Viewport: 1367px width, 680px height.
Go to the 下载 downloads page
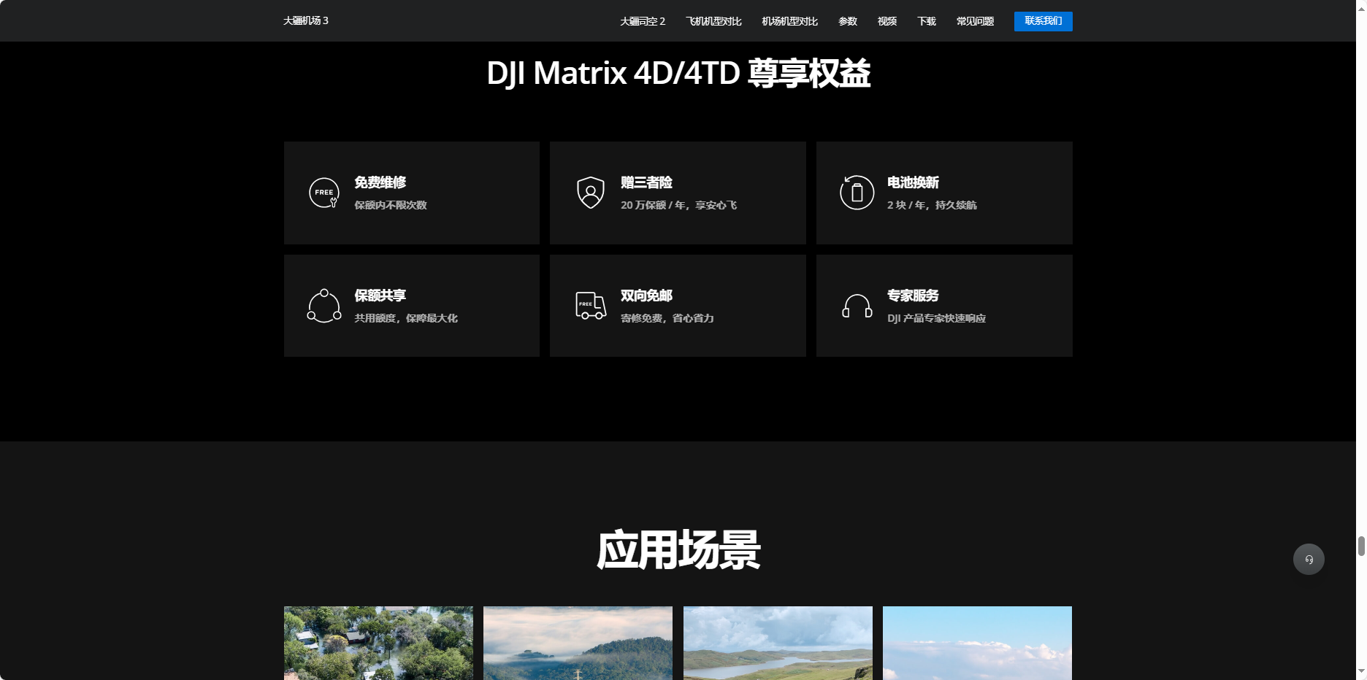(x=925, y=21)
